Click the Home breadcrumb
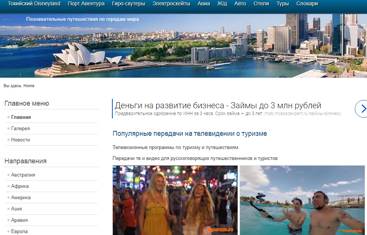The height and width of the screenshot is (235, 367). (x=29, y=86)
